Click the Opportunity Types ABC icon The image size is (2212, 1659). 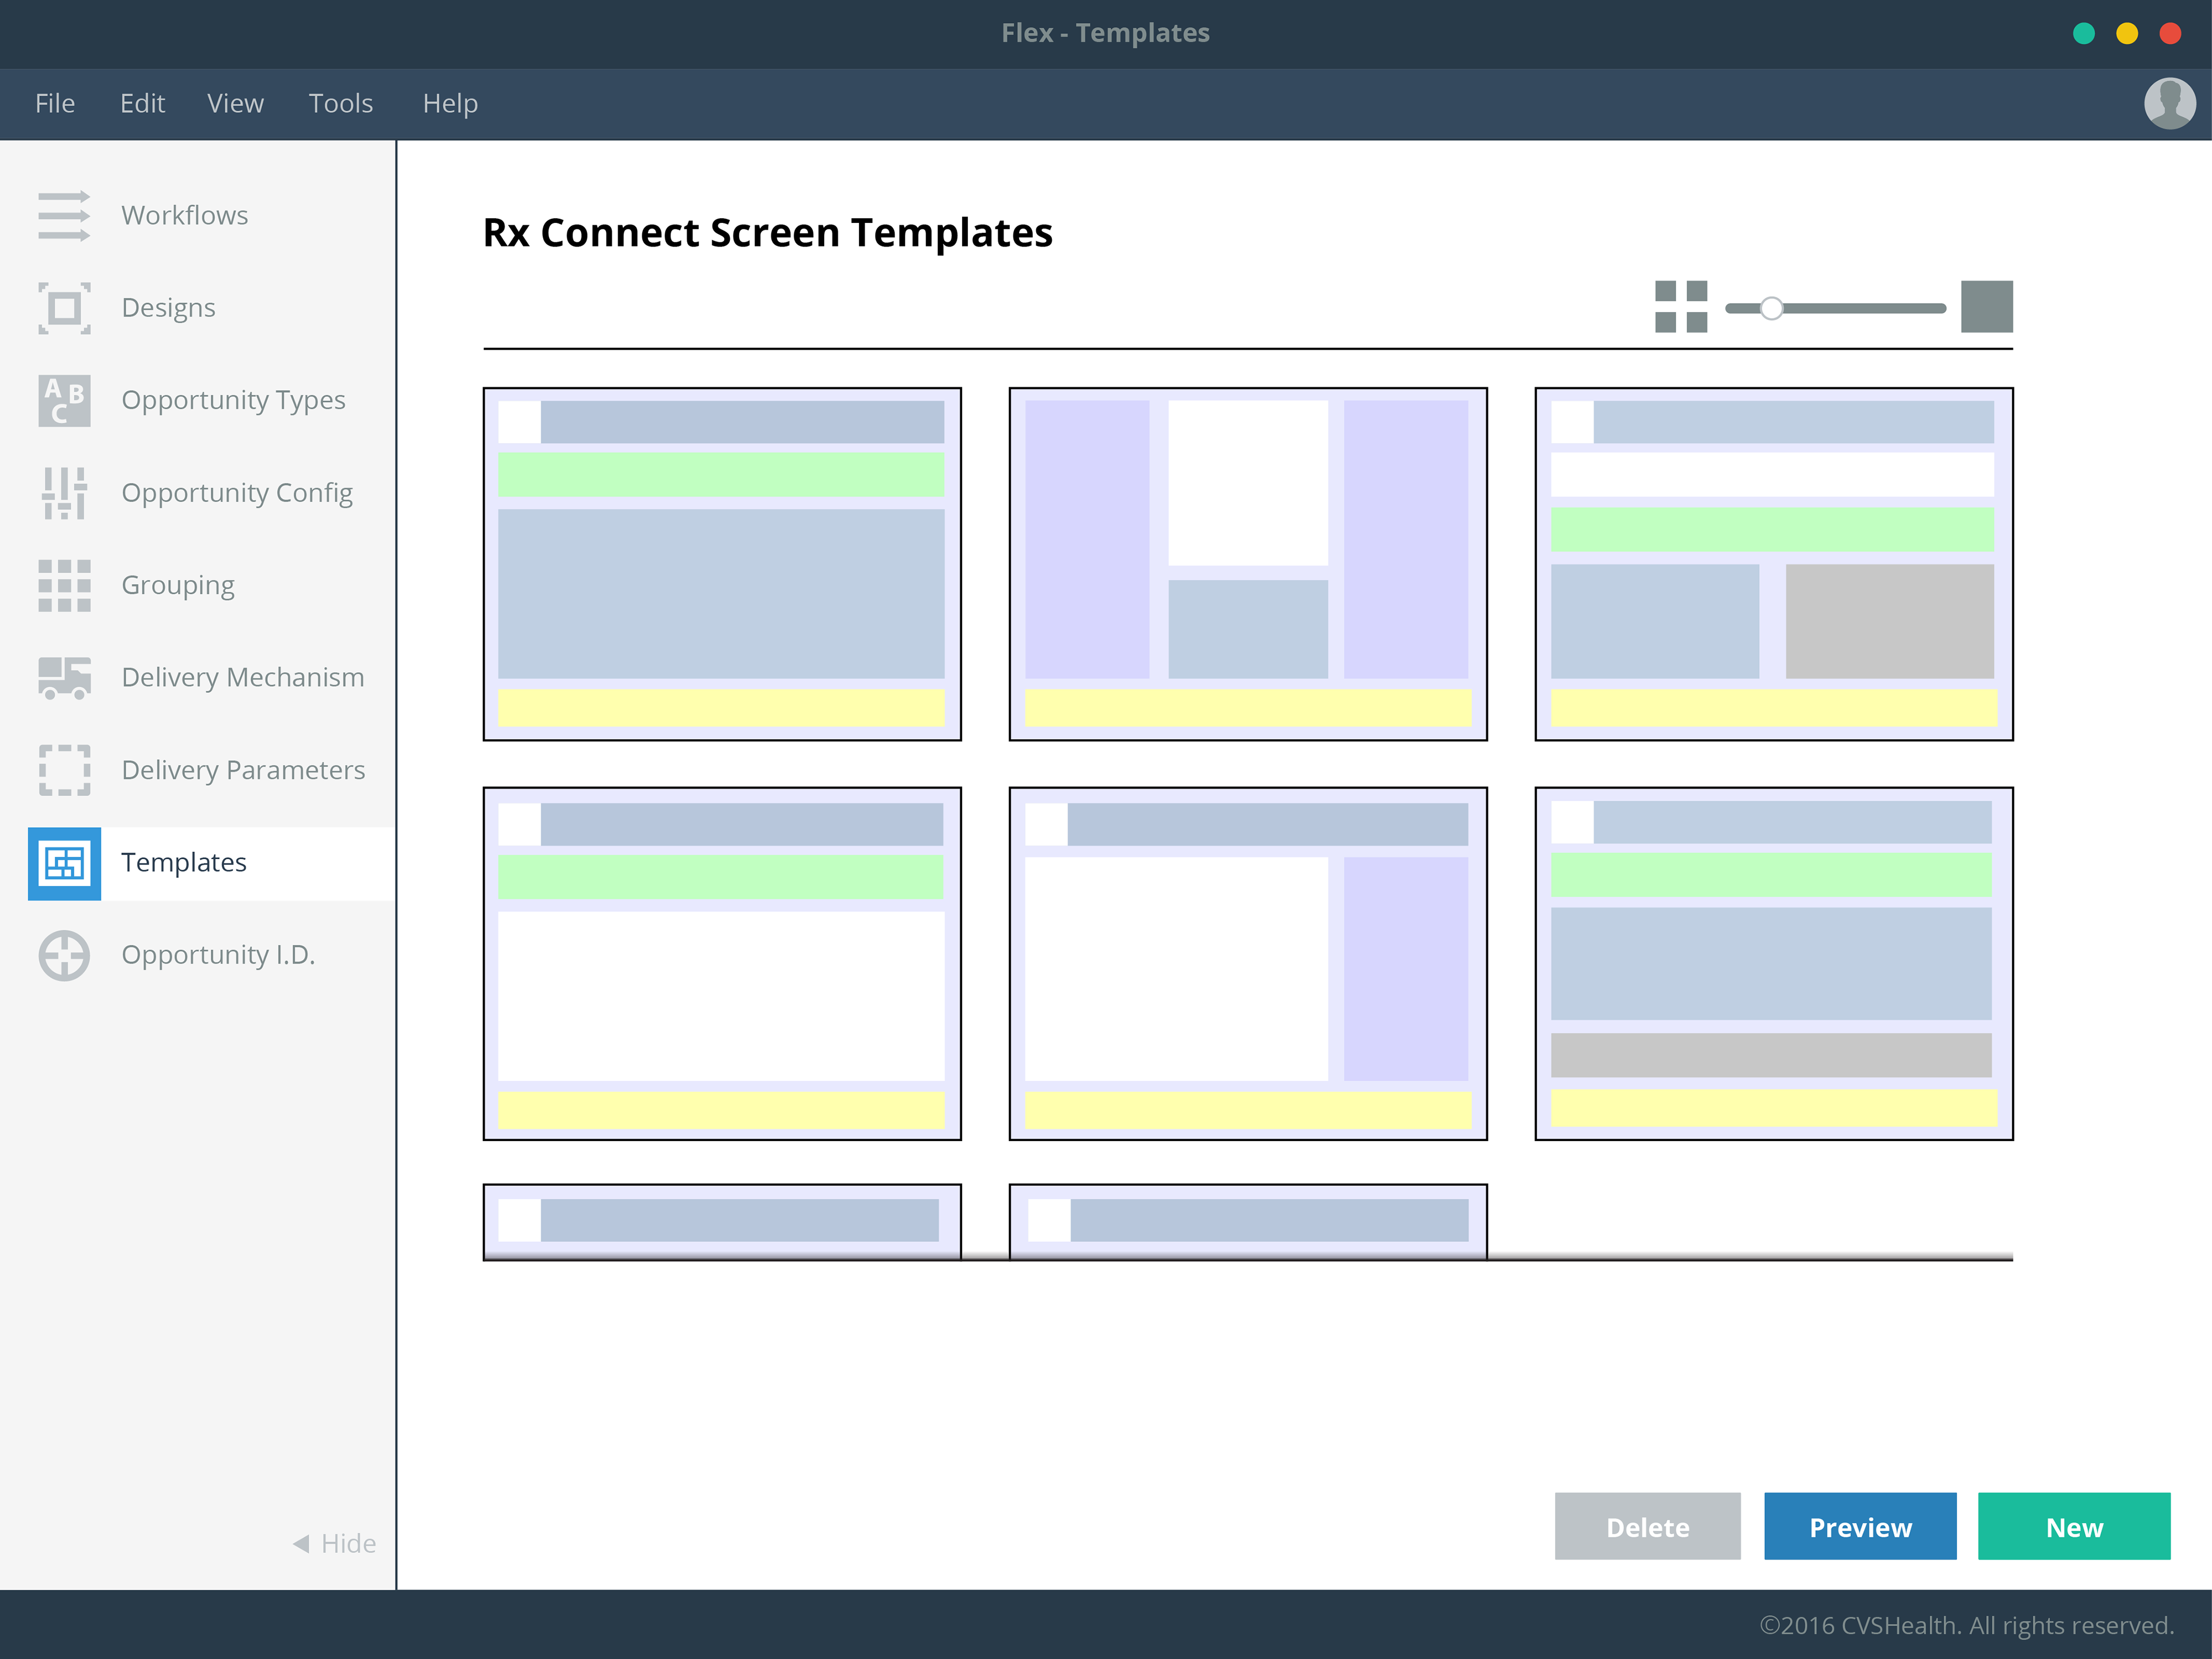click(64, 401)
